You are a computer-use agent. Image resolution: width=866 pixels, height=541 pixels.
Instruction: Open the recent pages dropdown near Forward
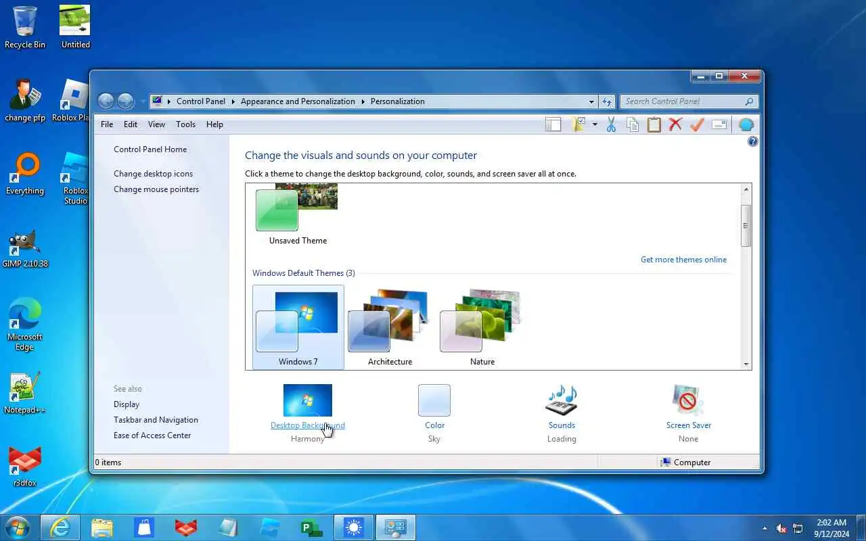(142, 101)
